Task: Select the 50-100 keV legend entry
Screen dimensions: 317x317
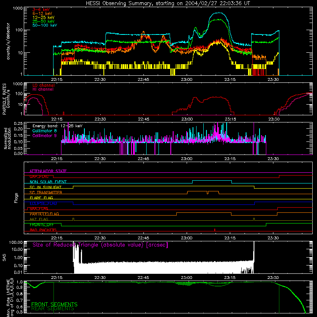Action: click(45, 25)
